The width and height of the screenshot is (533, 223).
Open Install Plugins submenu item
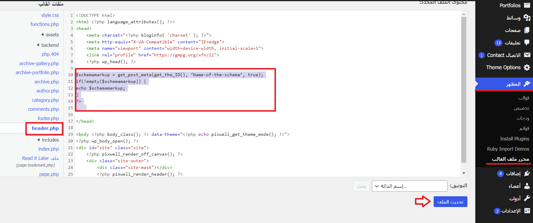pos(514,139)
